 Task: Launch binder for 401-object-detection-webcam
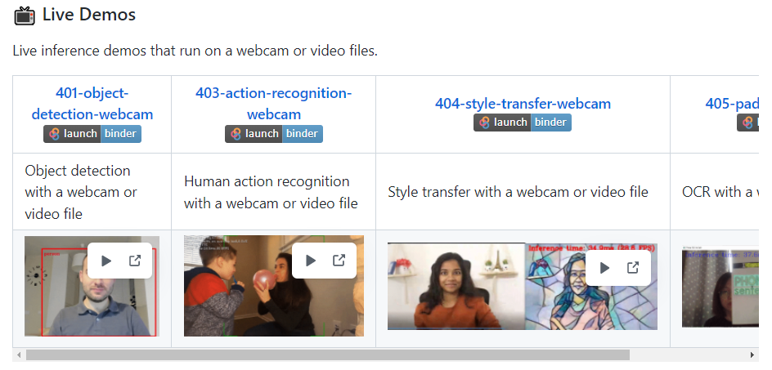tap(92, 134)
